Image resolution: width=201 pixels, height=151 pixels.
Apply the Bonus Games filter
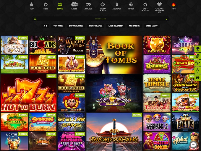pos(76,26)
